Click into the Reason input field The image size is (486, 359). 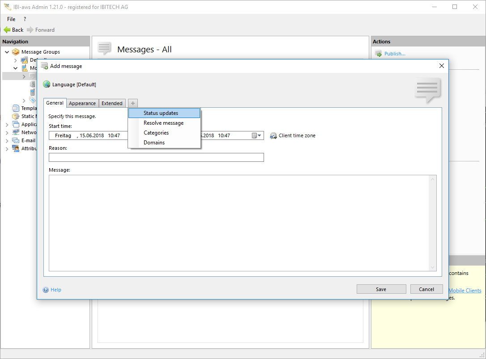[x=156, y=157]
